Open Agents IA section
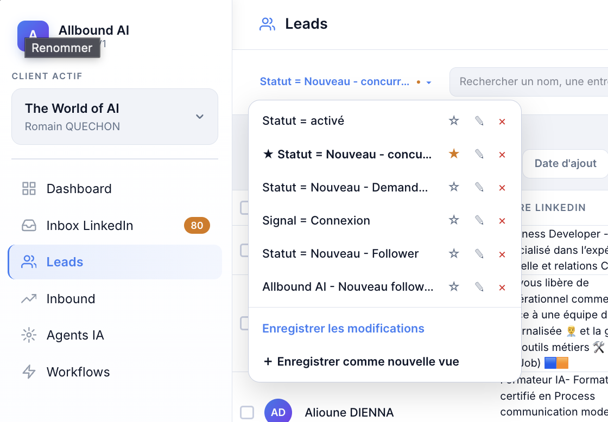Viewport: 608px width, 422px height. [x=115, y=335]
